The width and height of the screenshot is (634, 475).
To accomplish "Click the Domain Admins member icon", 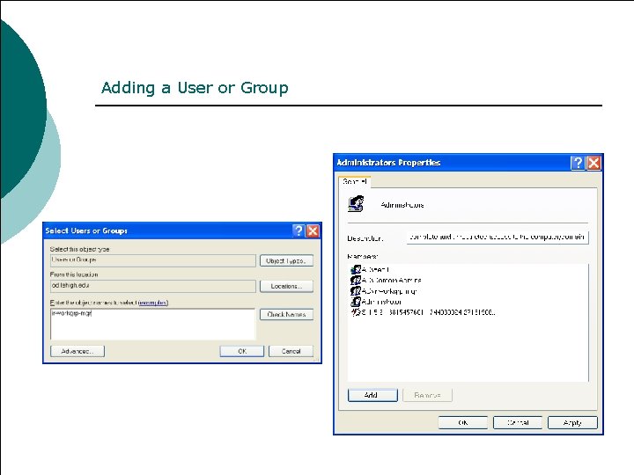I will pos(356,280).
